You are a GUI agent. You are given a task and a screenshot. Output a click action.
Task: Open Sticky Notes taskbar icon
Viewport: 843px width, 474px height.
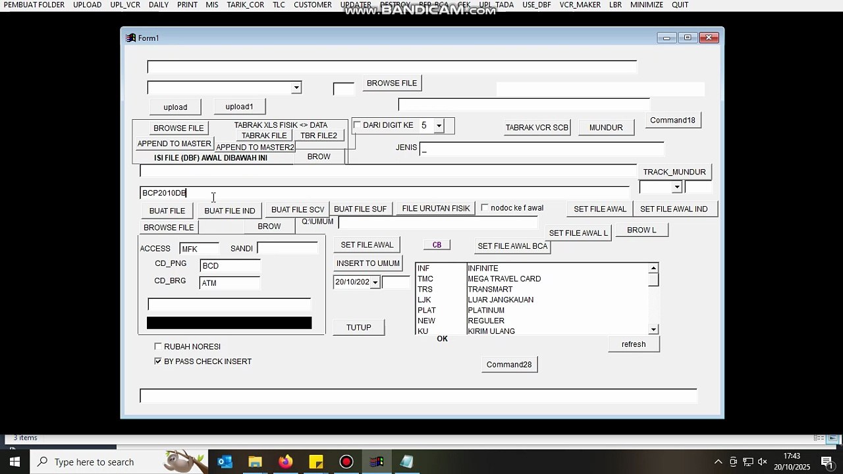pyautogui.click(x=316, y=462)
